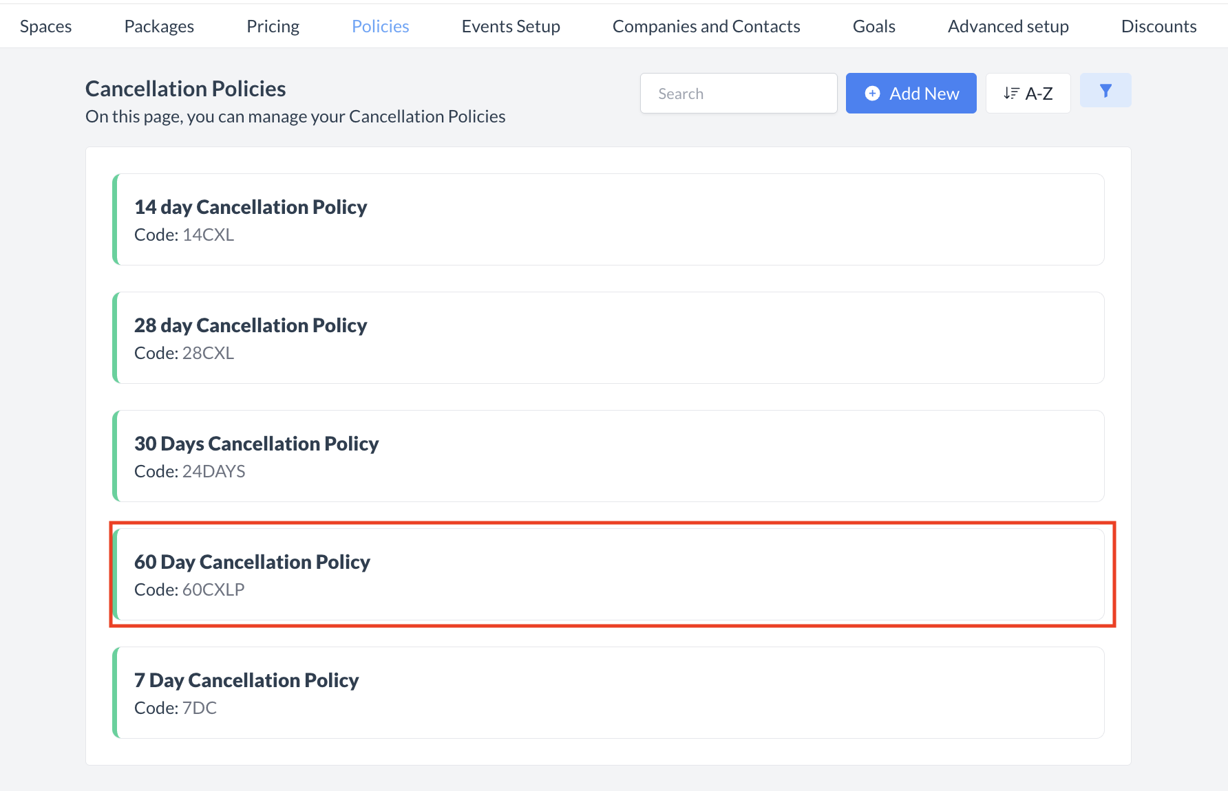Switch to Events Setup
Image resolution: width=1228 pixels, height=791 pixels.
[511, 25]
